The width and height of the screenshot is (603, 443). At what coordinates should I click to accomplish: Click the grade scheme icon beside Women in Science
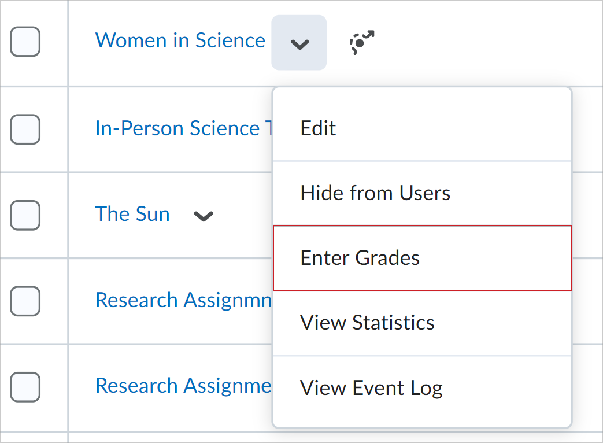point(361,42)
